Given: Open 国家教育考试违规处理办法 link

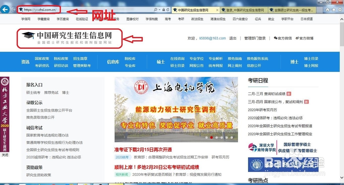Looking at the screenshot, I should (x=47, y=135).
